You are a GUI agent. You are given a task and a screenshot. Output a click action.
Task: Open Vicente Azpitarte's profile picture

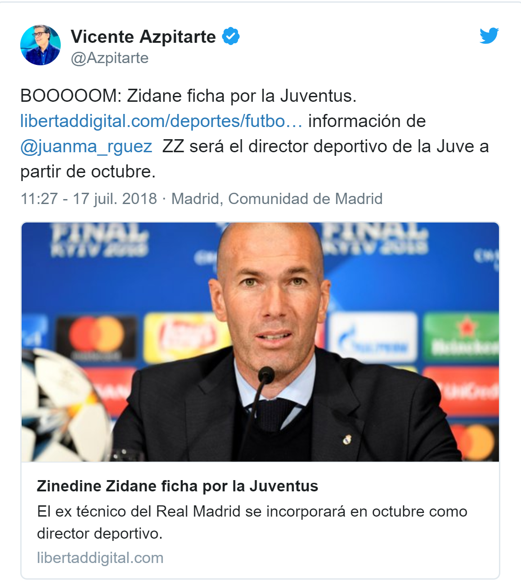click(40, 45)
